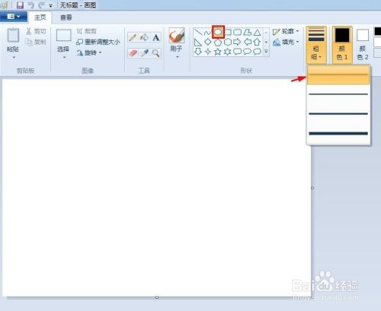Expand the 粘贴 (Paste) dropdown arrow
381x311 pixels.
14,58
